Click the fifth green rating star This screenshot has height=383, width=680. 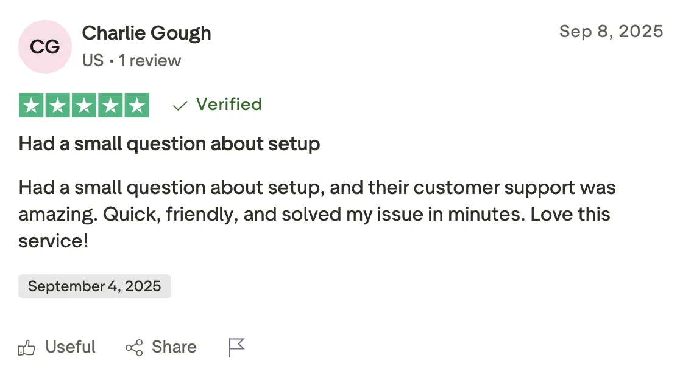point(136,106)
